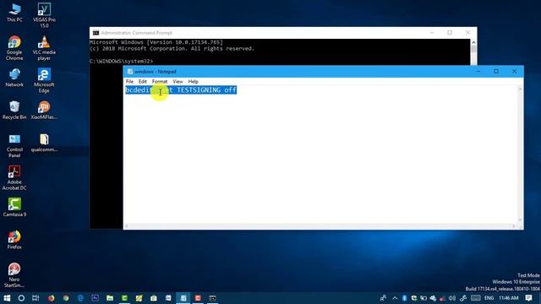Screen dimensions: 541x304
Task: Open the Notepad Format menu
Action: click(x=160, y=81)
